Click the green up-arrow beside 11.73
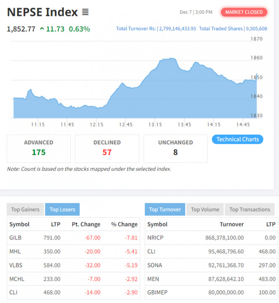Image resolution: width=279 pixels, height=303 pixels. (42, 29)
